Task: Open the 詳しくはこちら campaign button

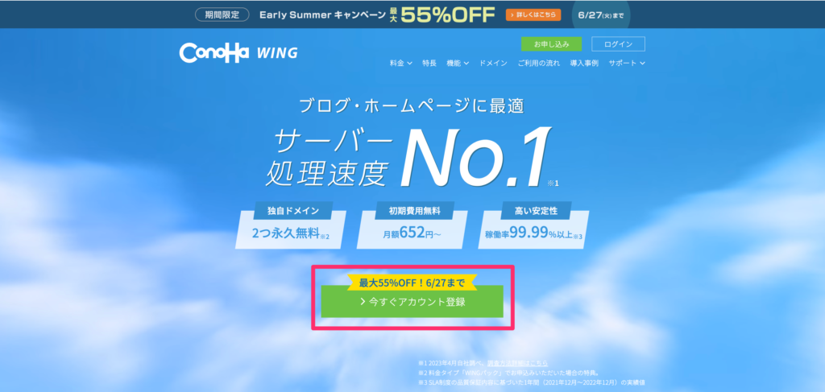Action: pos(533,14)
